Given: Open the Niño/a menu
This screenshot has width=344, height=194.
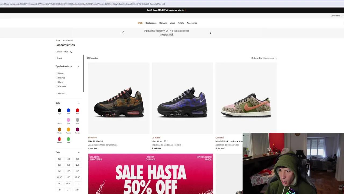Looking at the screenshot, I should (x=181, y=23).
